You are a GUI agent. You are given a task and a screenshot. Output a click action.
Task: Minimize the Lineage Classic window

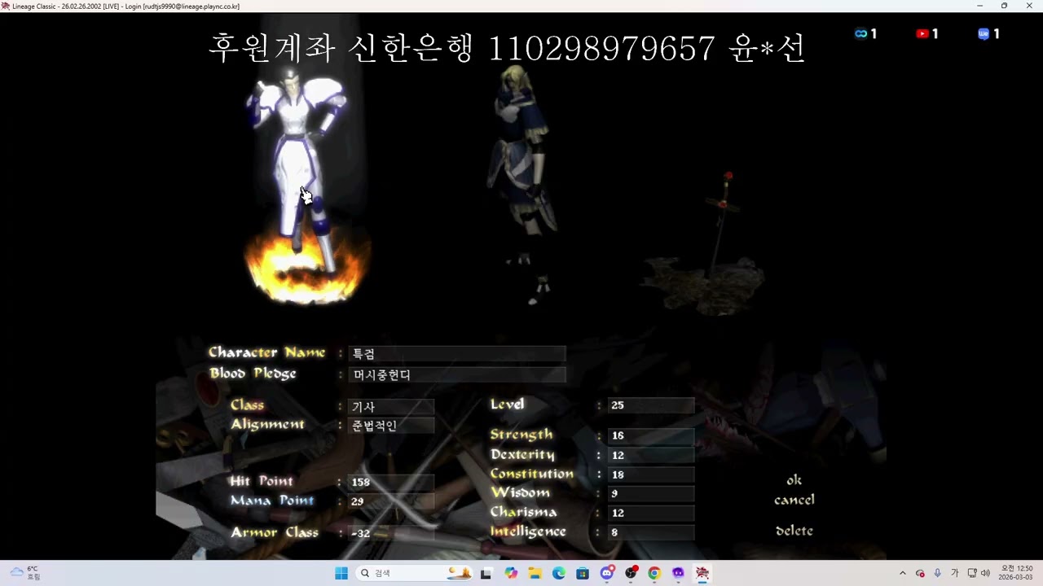tap(979, 6)
